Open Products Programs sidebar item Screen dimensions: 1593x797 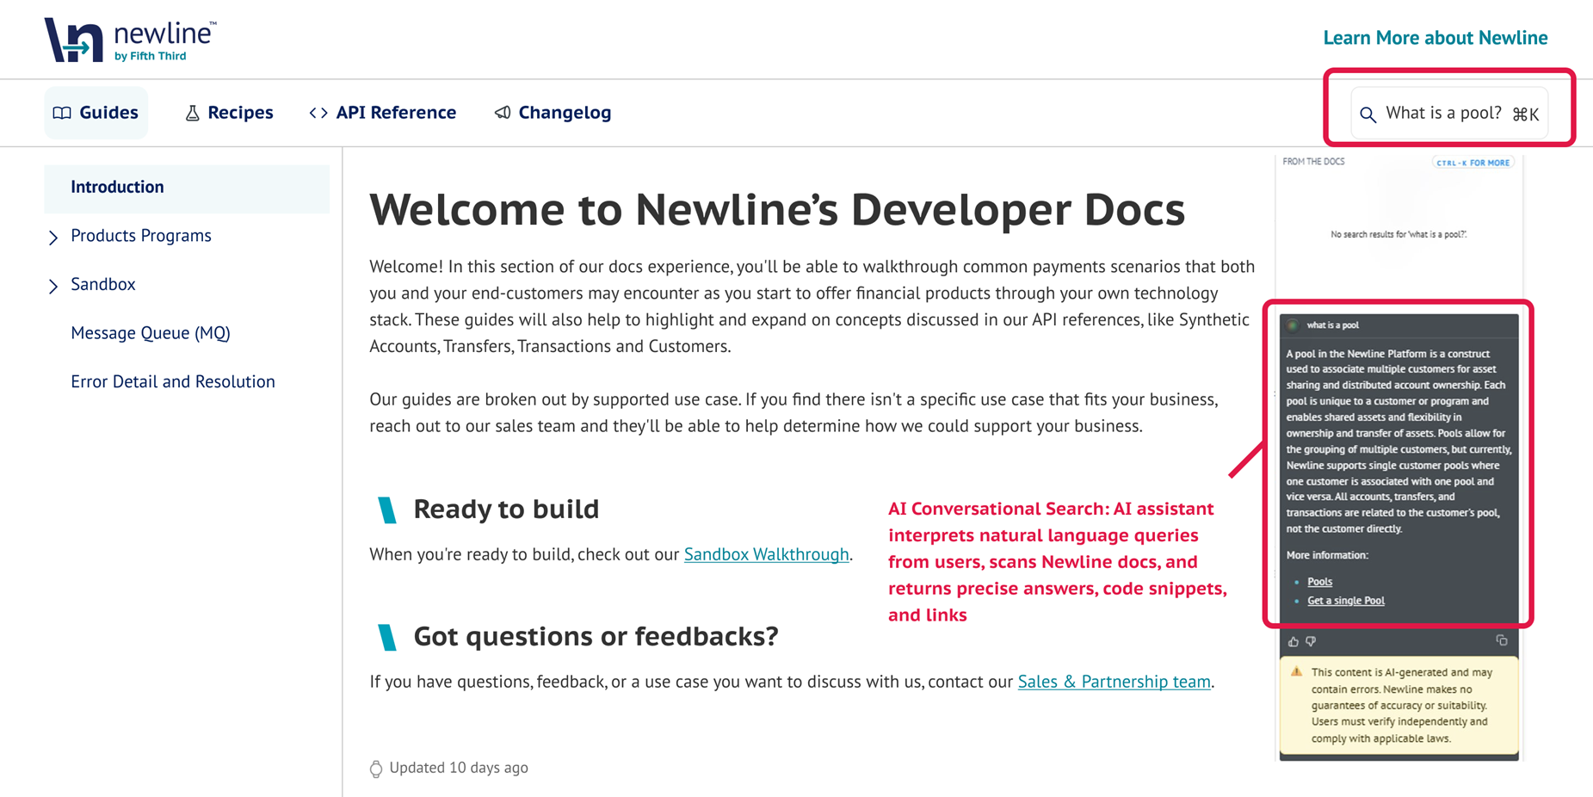(141, 236)
